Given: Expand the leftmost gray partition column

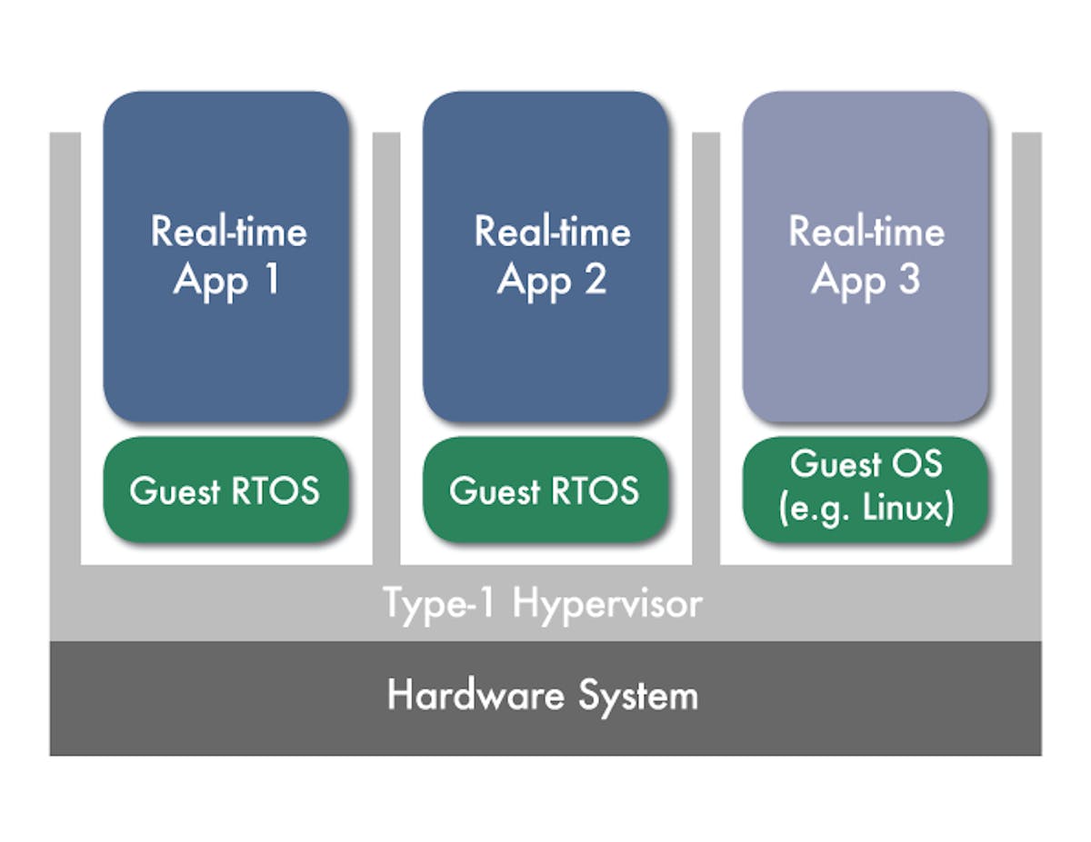Looking at the screenshot, I should (x=65, y=345).
